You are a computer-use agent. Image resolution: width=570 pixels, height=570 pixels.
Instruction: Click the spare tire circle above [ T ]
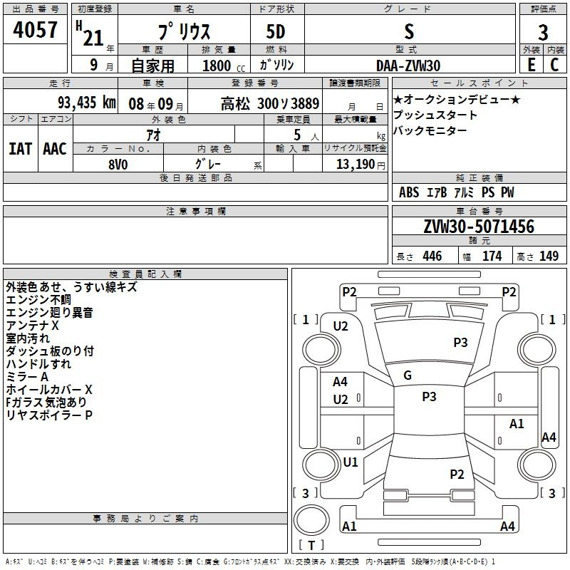(311, 520)
